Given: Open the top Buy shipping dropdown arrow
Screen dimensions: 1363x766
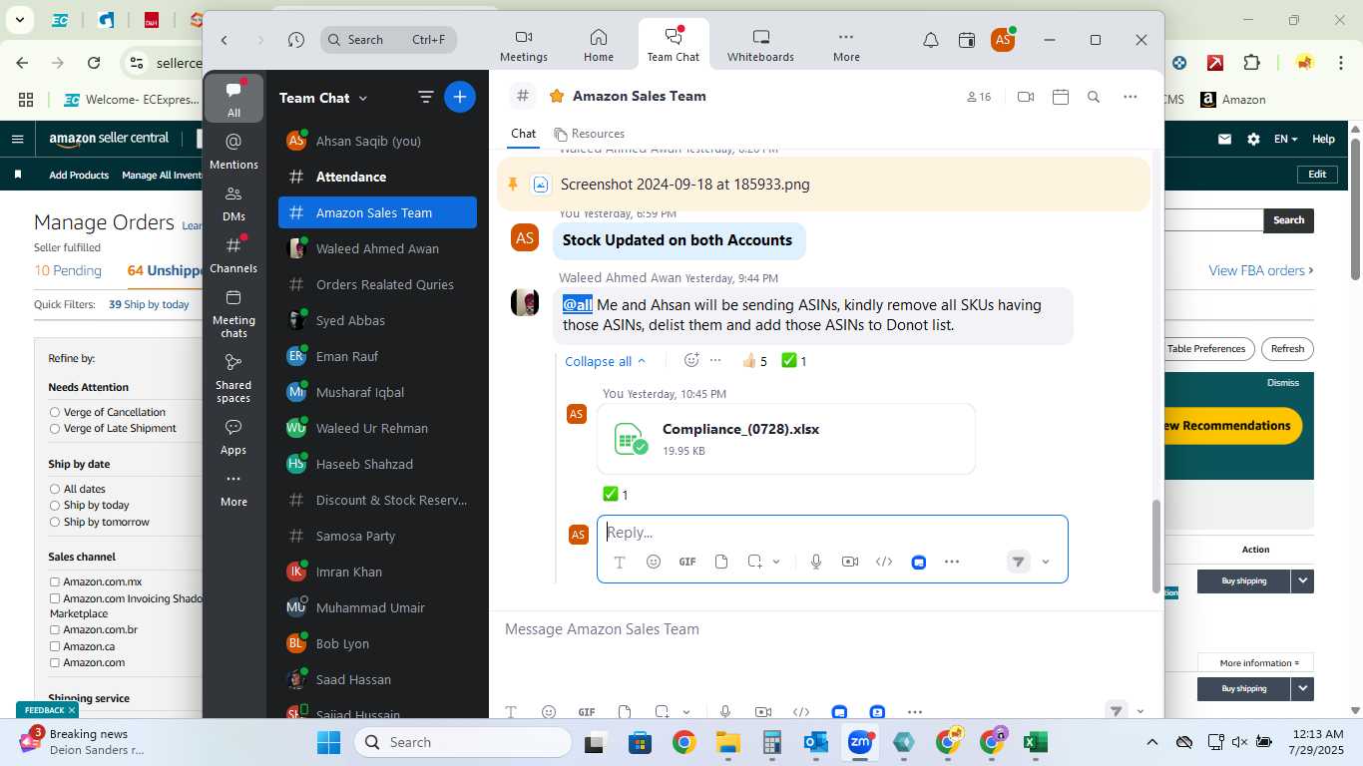Looking at the screenshot, I should [1302, 580].
